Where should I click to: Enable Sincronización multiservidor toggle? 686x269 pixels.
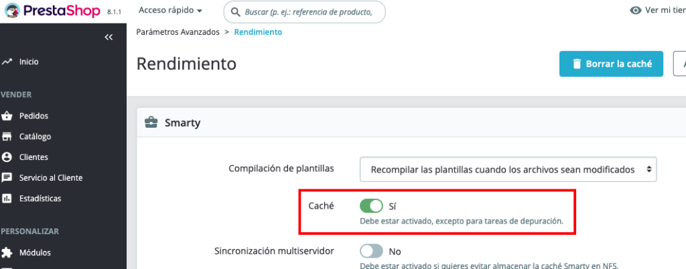click(371, 252)
